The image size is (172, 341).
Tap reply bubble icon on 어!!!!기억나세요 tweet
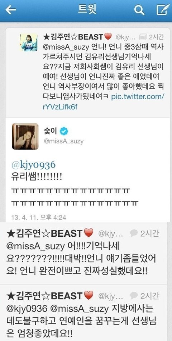[134, 233]
